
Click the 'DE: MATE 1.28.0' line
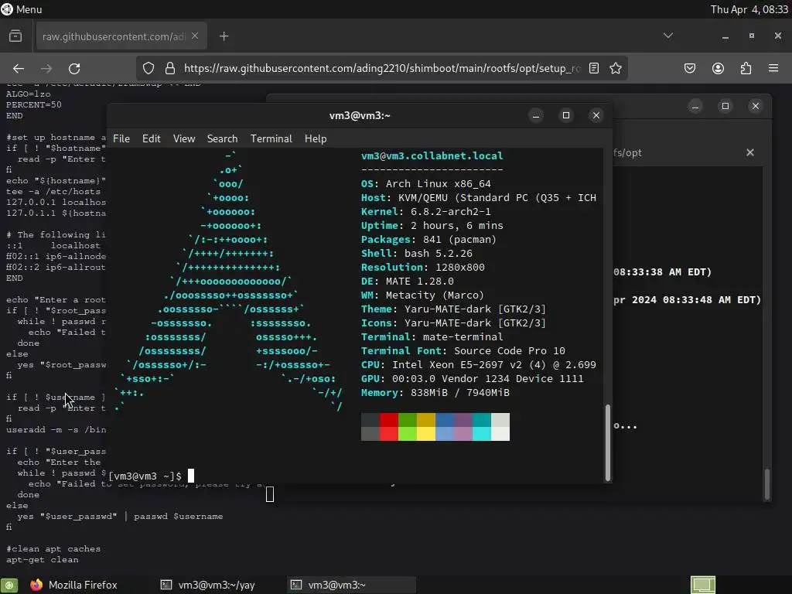407,282
